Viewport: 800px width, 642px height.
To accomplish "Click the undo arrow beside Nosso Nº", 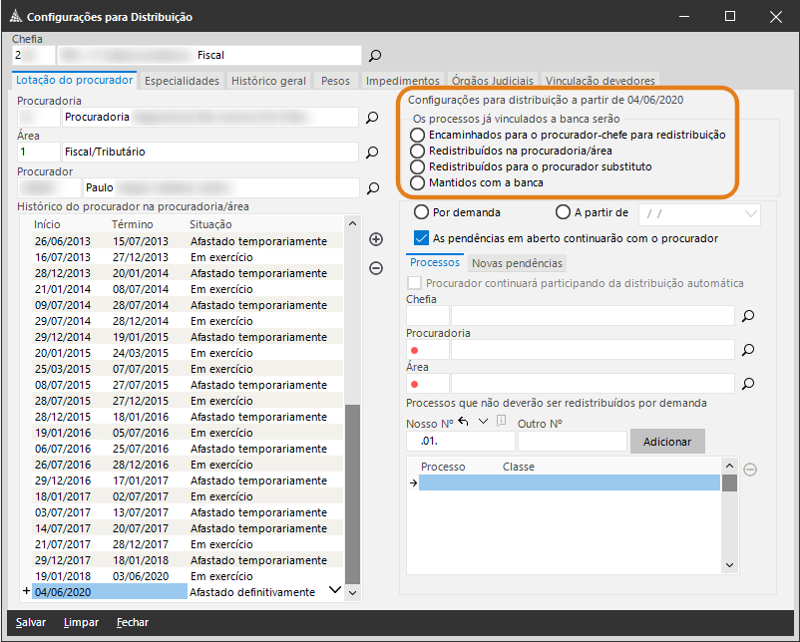I will [x=464, y=422].
